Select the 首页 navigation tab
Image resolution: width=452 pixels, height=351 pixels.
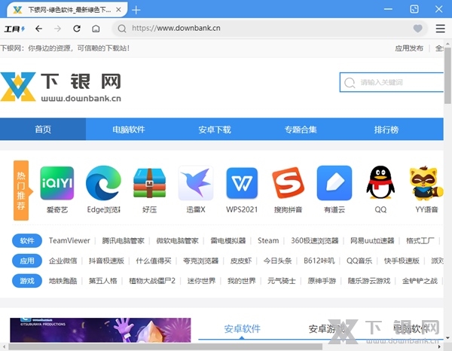[x=43, y=129]
